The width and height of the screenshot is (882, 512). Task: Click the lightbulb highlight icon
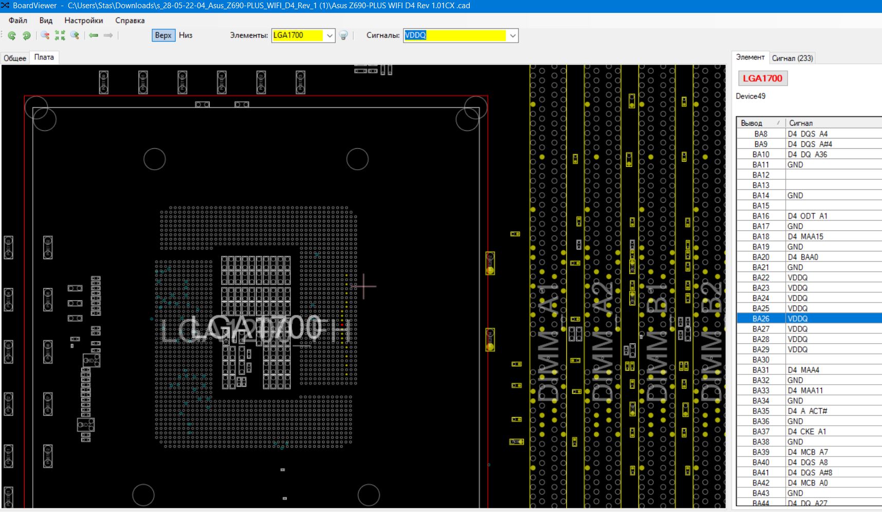(x=343, y=35)
